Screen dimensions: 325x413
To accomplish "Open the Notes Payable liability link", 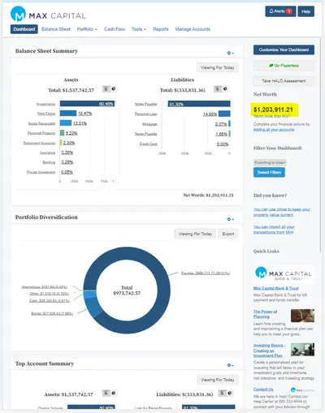I will click(x=145, y=104).
